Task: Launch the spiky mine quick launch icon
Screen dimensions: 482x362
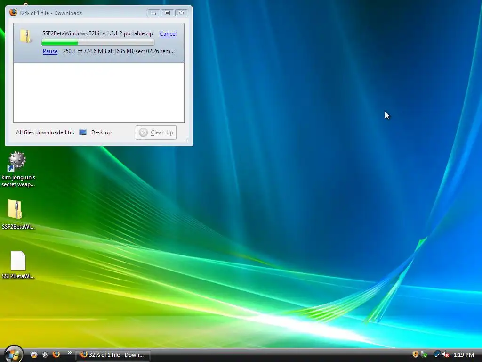Action: 45,354
